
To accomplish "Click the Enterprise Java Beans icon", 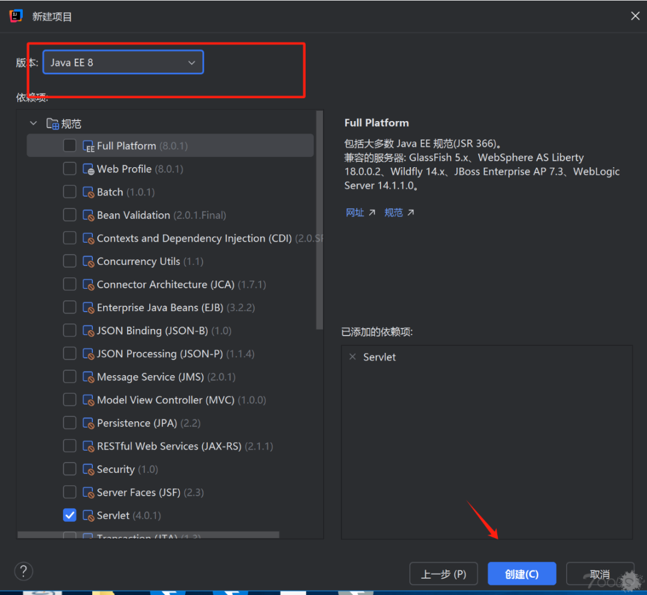I will (x=88, y=308).
